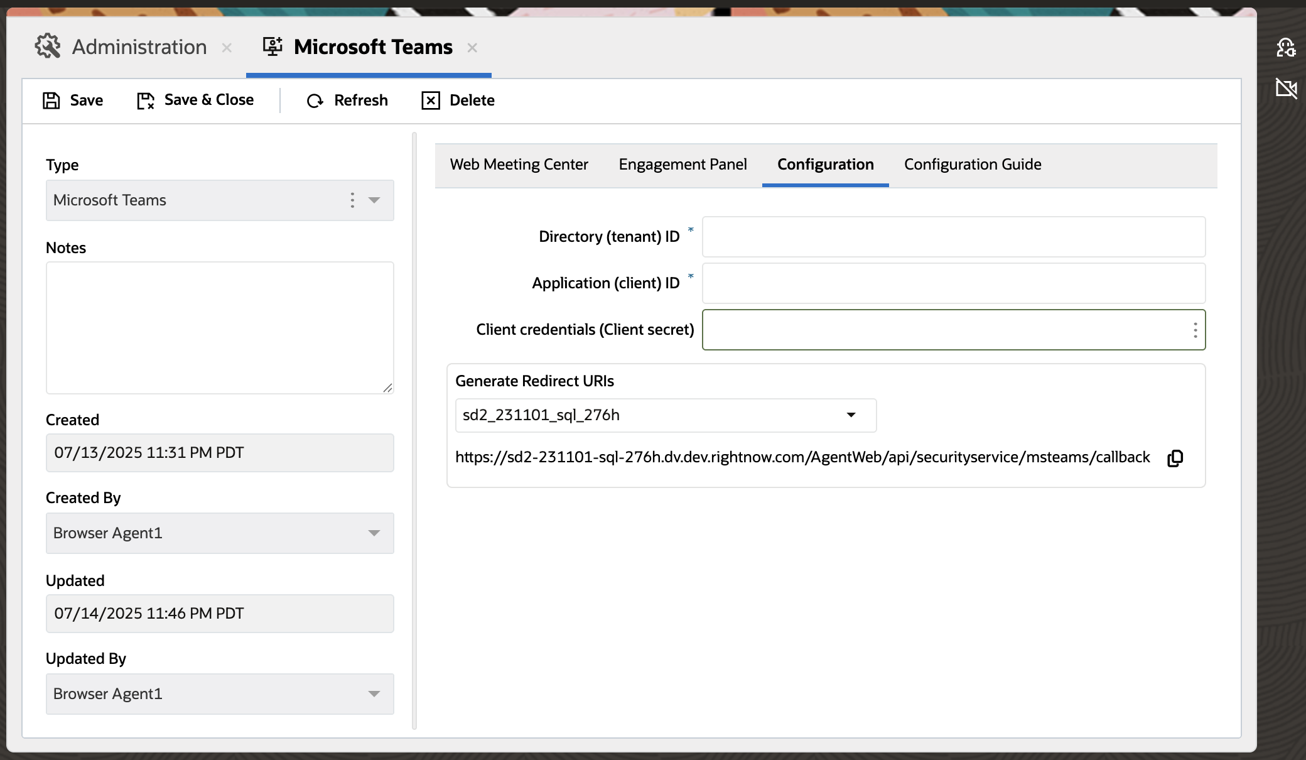The height and width of the screenshot is (760, 1306).
Task: Open the Type dropdown showing Microsoft Teams
Action: coord(374,200)
